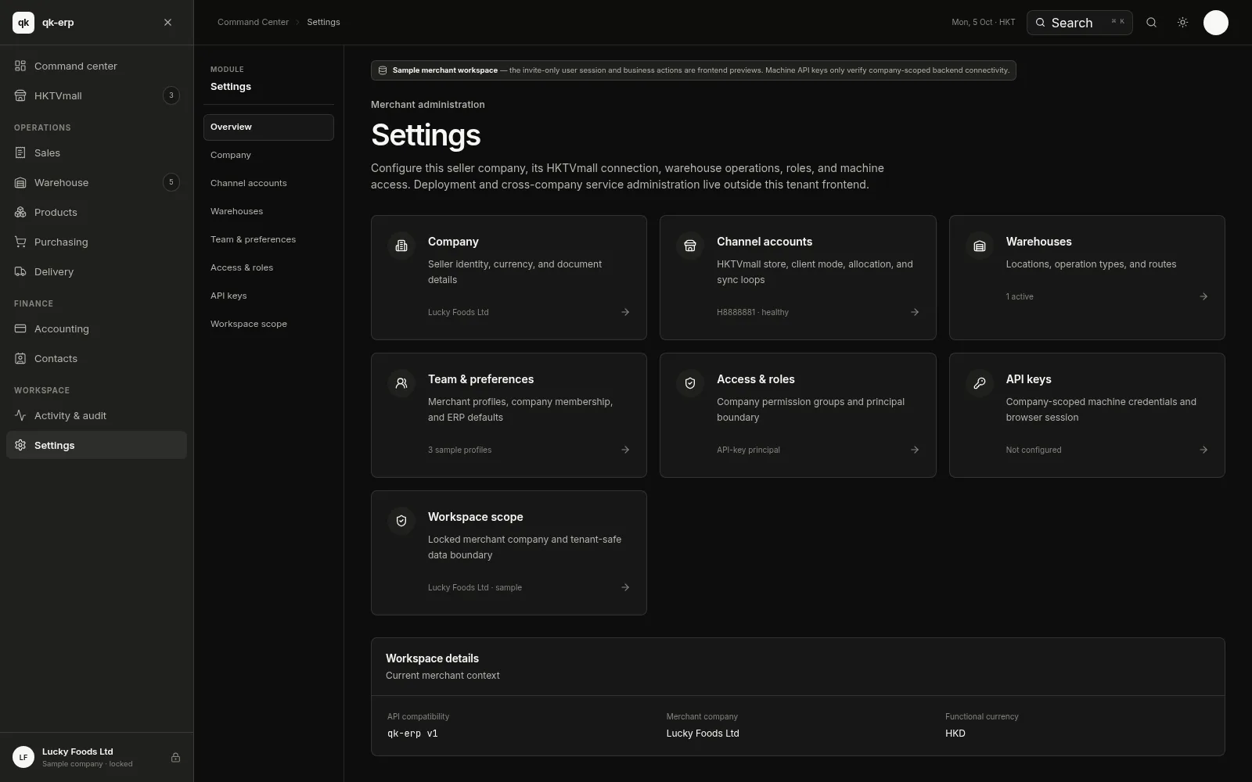This screenshot has height=782, width=1252.
Task: Click the Team & preferences card people icon
Action: pyautogui.click(x=401, y=383)
